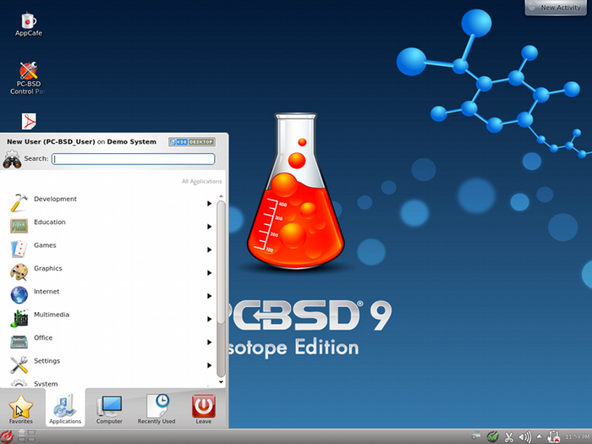
Task: Click the network connection tray icon
Action: (x=475, y=436)
